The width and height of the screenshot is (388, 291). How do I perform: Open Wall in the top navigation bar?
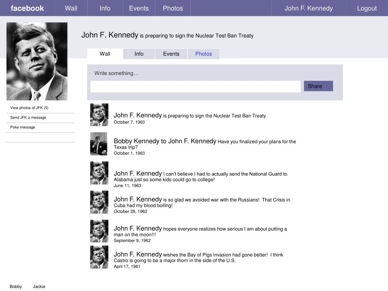coord(71,8)
